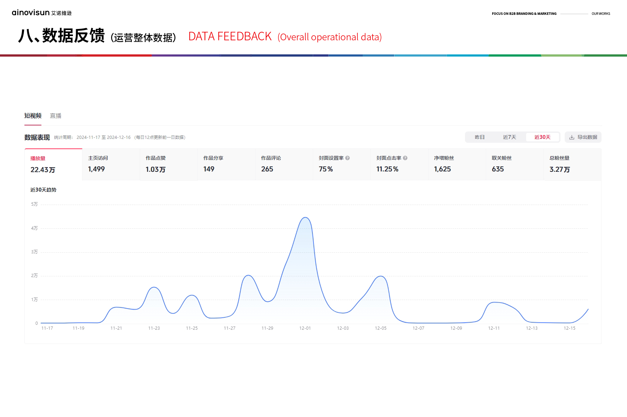Viewport: 627px width, 417px height.
Task: Choose the 作品点赞 metric card
Action: tap(169, 164)
